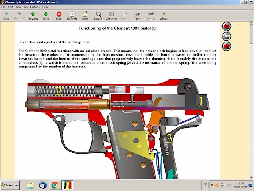Open the file explorer from the taskbar
254x191 pixels.
point(30,185)
